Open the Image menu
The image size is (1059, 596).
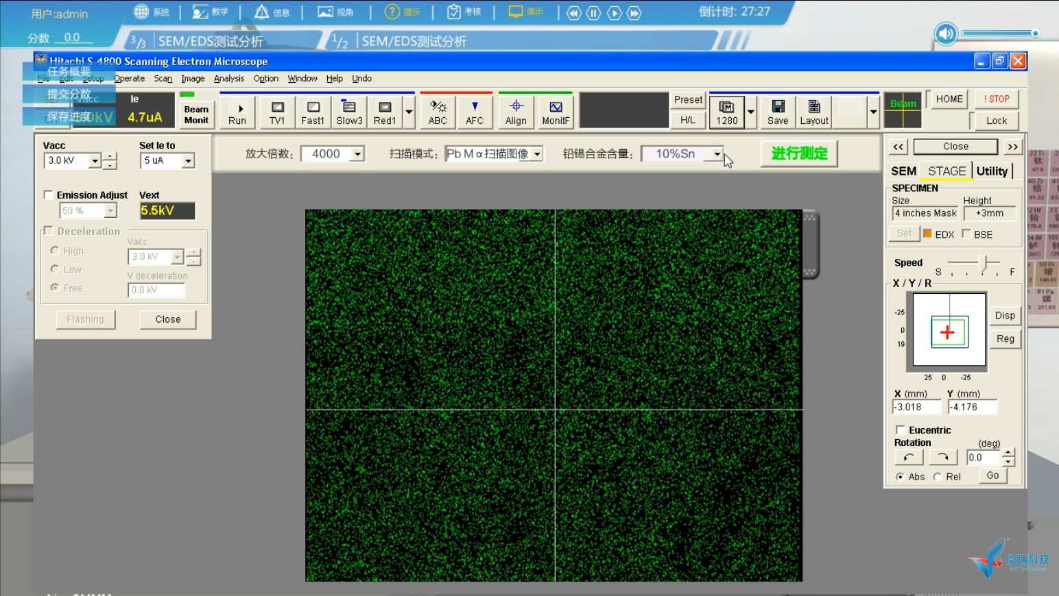pos(193,79)
